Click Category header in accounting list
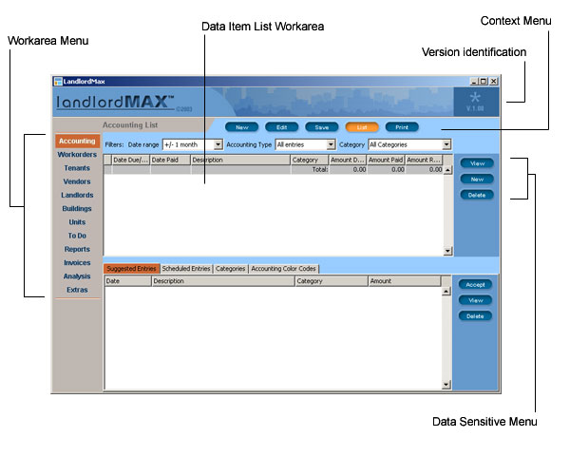The width and height of the screenshot is (570, 475). pos(310,160)
